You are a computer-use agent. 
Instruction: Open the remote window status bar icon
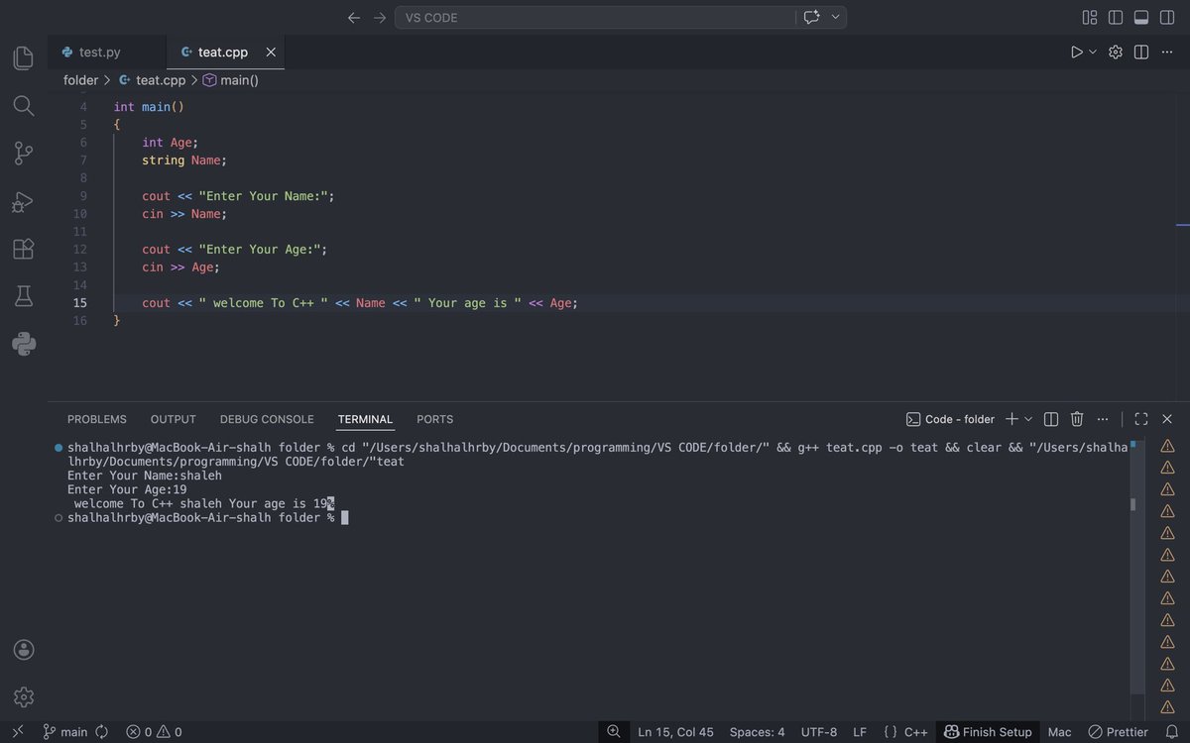click(17, 732)
